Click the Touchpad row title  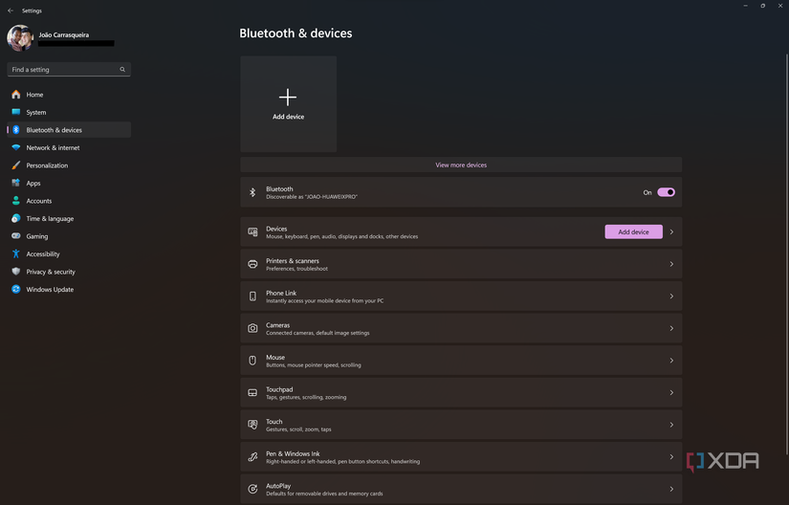pos(279,390)
